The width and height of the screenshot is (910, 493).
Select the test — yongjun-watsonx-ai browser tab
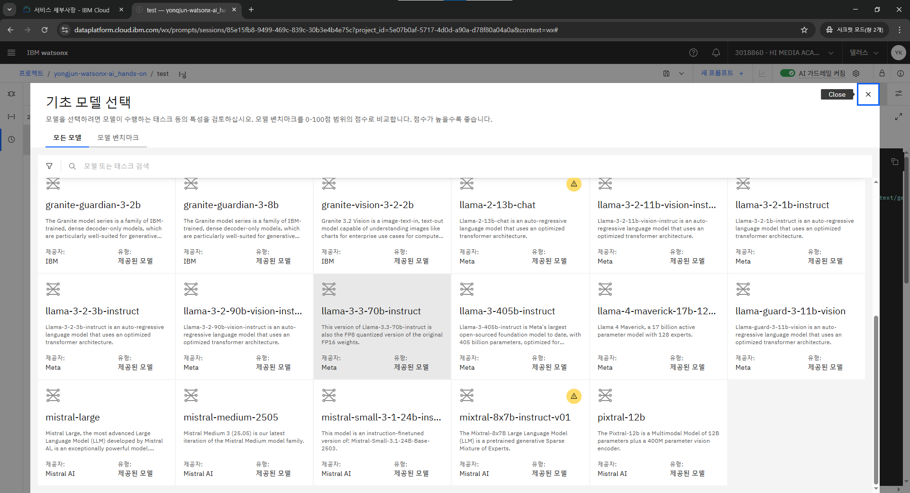(186, 10)
